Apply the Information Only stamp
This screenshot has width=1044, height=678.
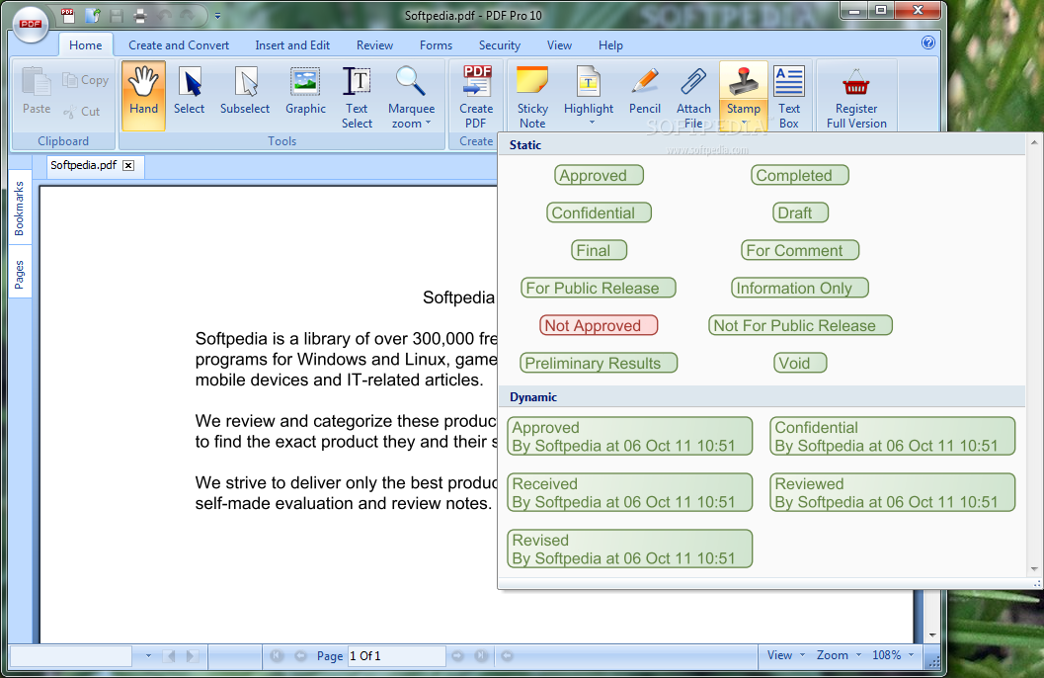pos(800,288)
